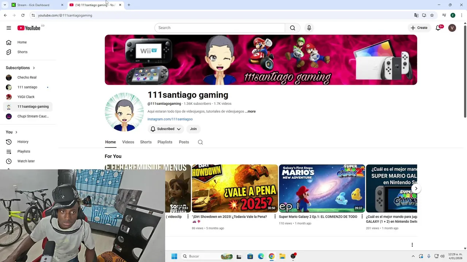Screen dimensions: 467x262
Task: Close the YouTube browser tab
Action: coord(120,5)
